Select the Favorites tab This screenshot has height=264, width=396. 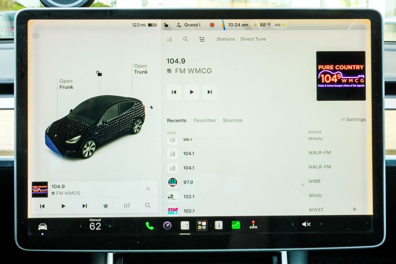205,120
